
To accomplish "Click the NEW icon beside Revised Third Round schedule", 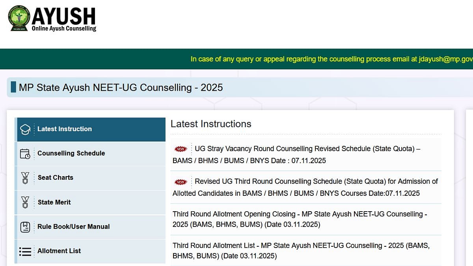I will [x=180, y=182].
